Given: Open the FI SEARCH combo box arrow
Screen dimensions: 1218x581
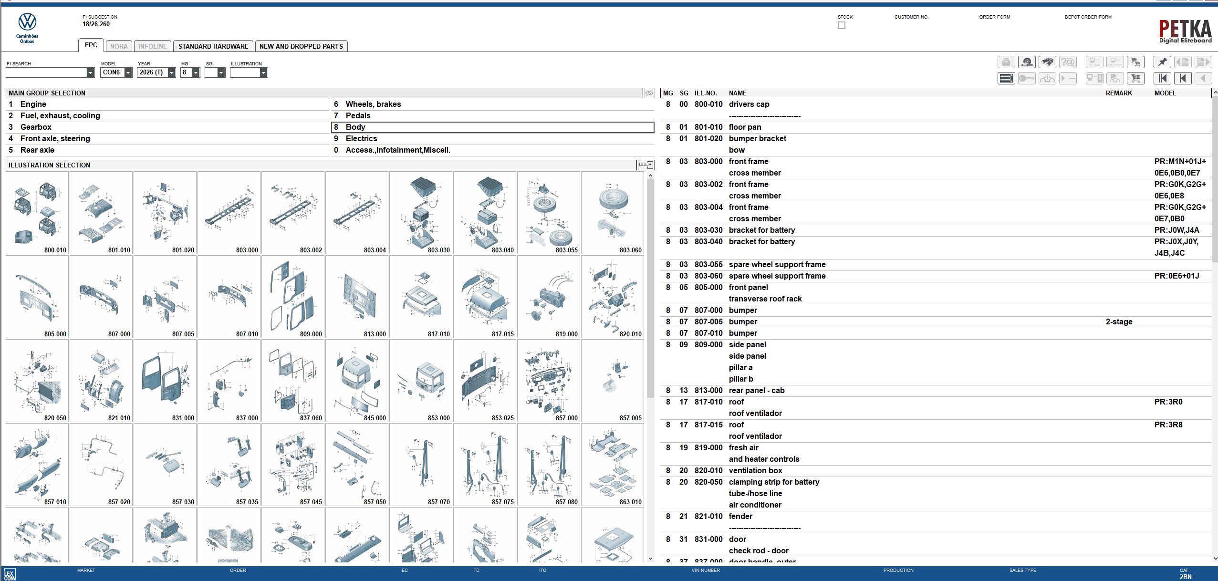Looking at the screenshot, I should tap(90, 73).
